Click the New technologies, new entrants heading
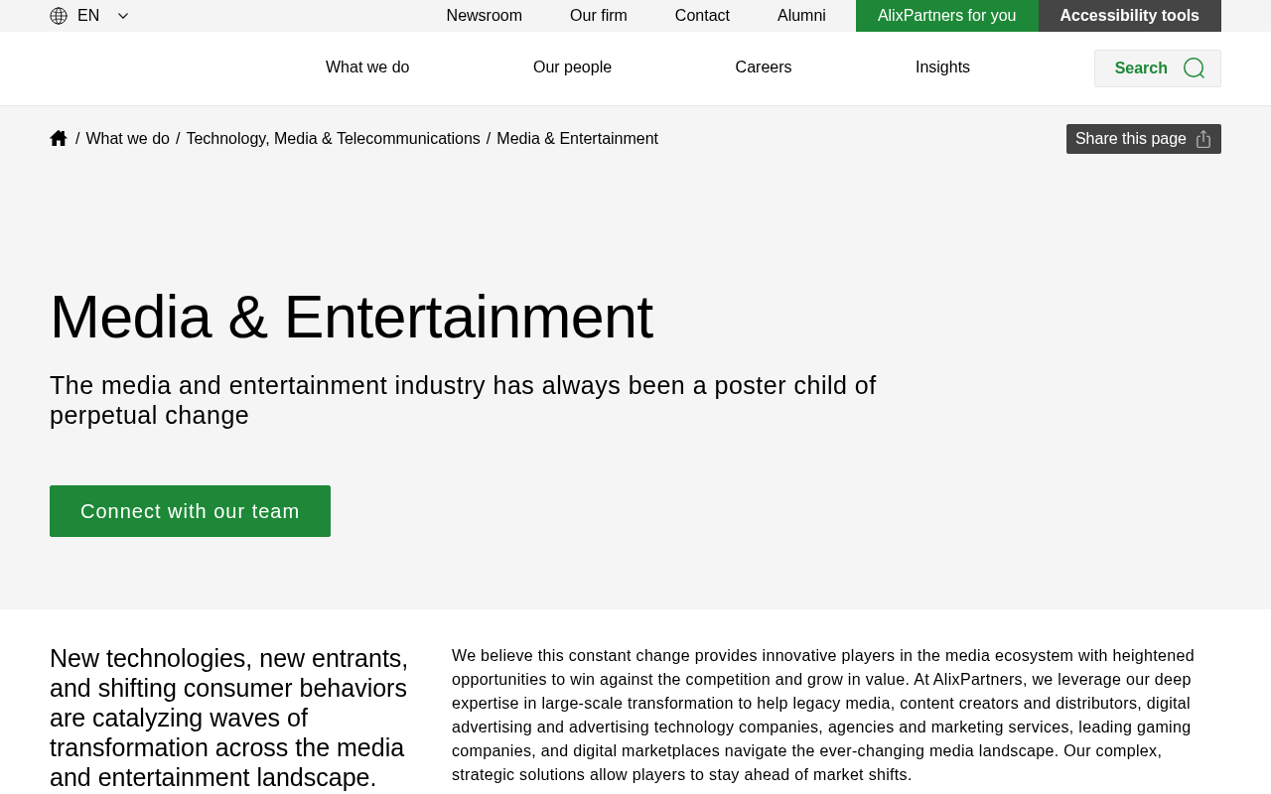Image resolution: width=1271 pixels, height=794 pixels. click(x=229, y=718)
